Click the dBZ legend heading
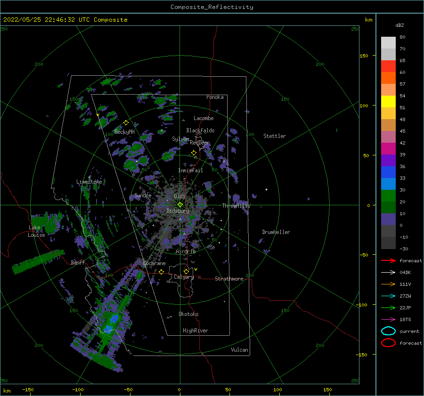The image size is (424, 396). click(x=400, y=25)
